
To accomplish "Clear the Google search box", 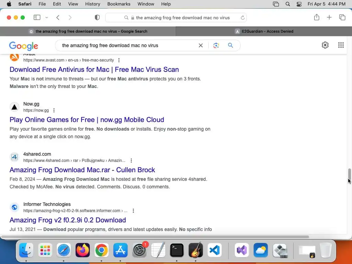I will click(x=201, y=45).
